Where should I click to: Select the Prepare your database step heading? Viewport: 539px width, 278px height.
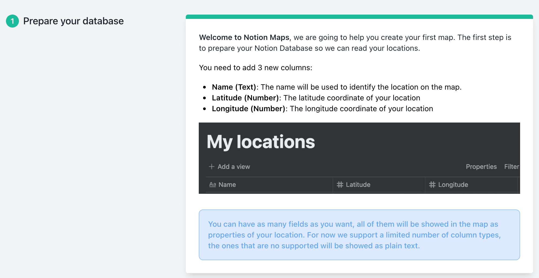tap(73, 21)
